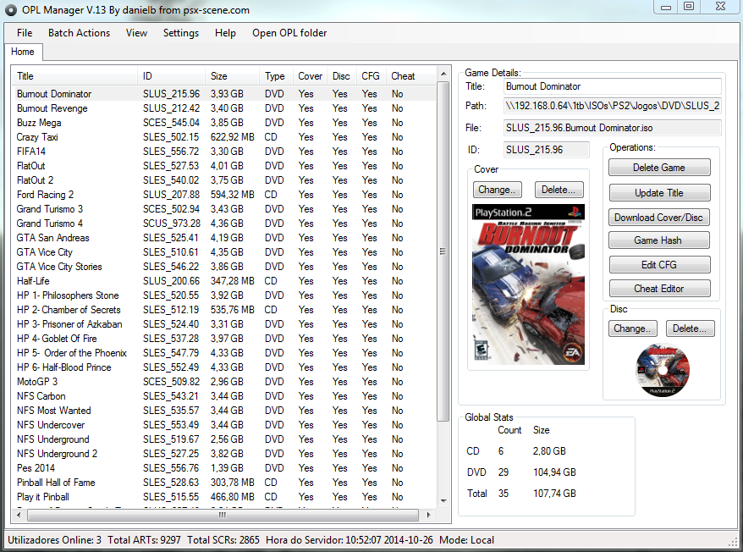The height and width of the screenshot is (552, 743).
Task: Sort list by Cover column header
Action: pos(310,76)
